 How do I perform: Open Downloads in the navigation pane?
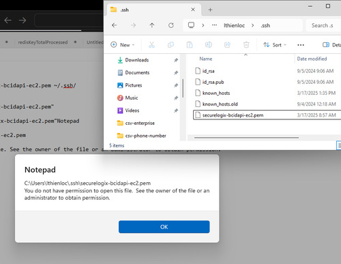[137, 60]
